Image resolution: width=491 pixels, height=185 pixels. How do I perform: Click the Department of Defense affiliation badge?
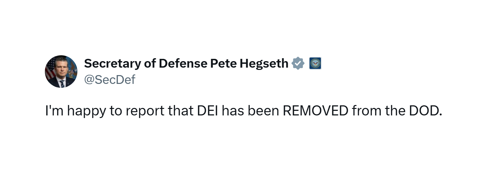click(315, 63)
